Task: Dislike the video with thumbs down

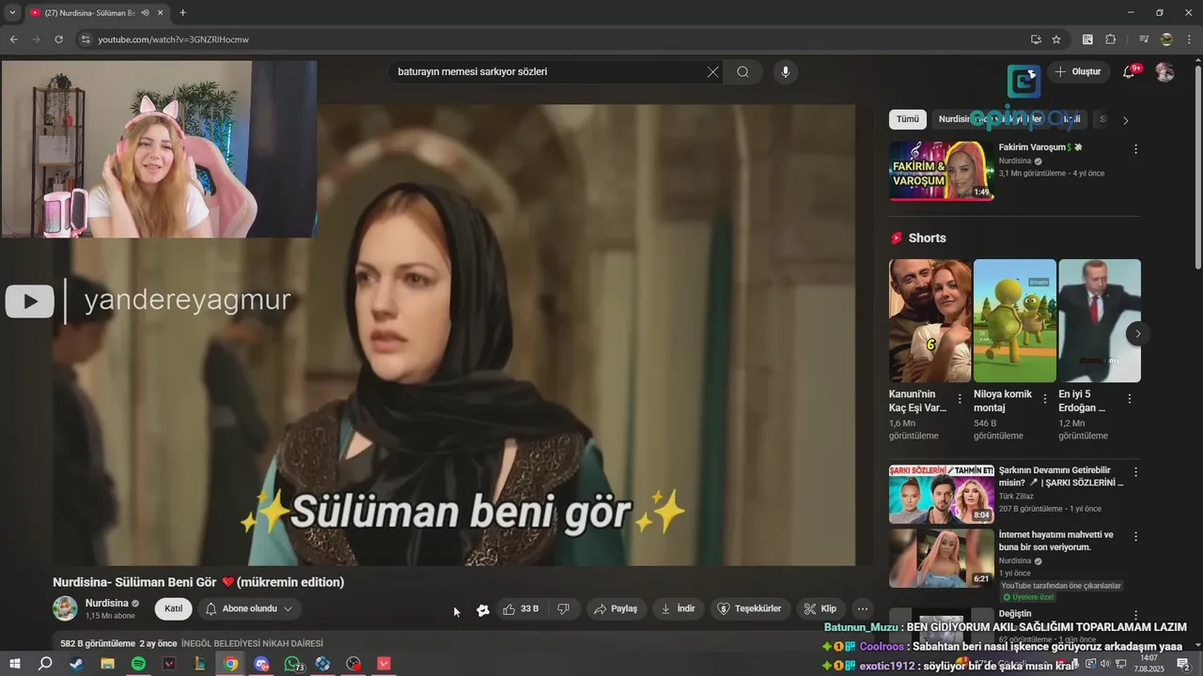Action: point(564,608)
